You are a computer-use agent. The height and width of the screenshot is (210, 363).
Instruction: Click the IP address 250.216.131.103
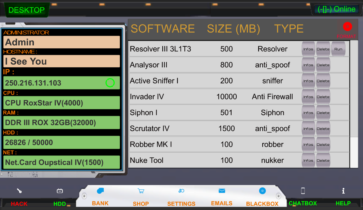62,83
